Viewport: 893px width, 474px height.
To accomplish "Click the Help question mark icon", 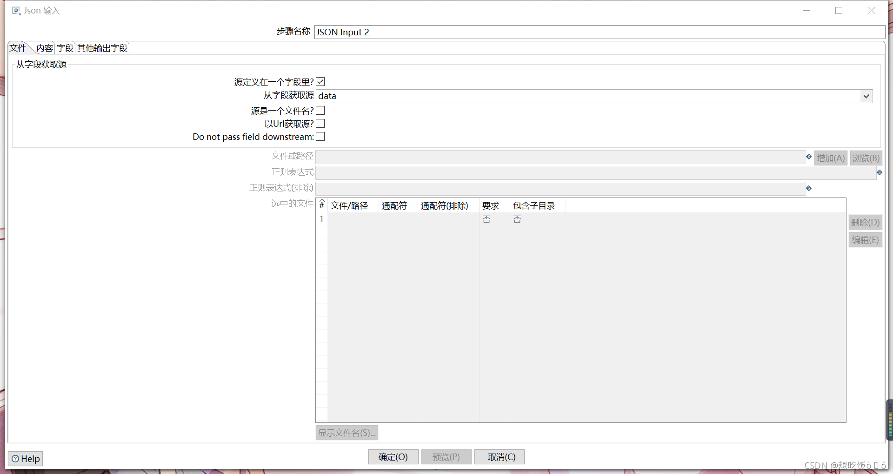I will click(15, 459).
